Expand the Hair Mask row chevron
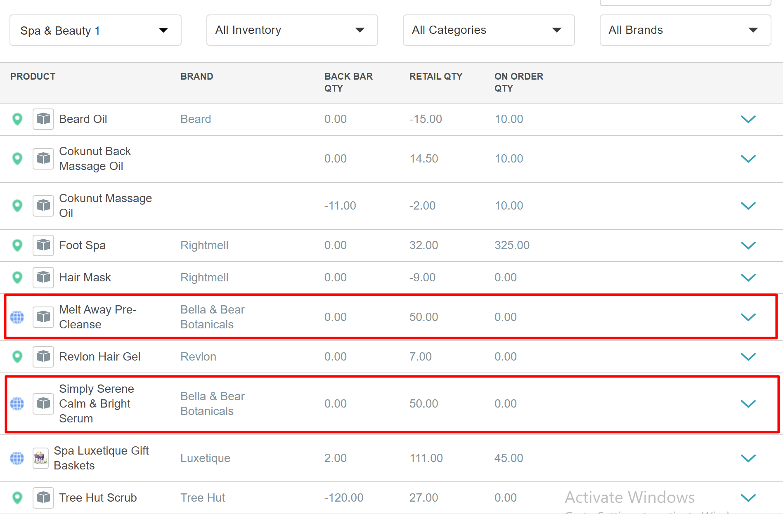Screen dimensions: 783x514 click(x=748, y=278)
